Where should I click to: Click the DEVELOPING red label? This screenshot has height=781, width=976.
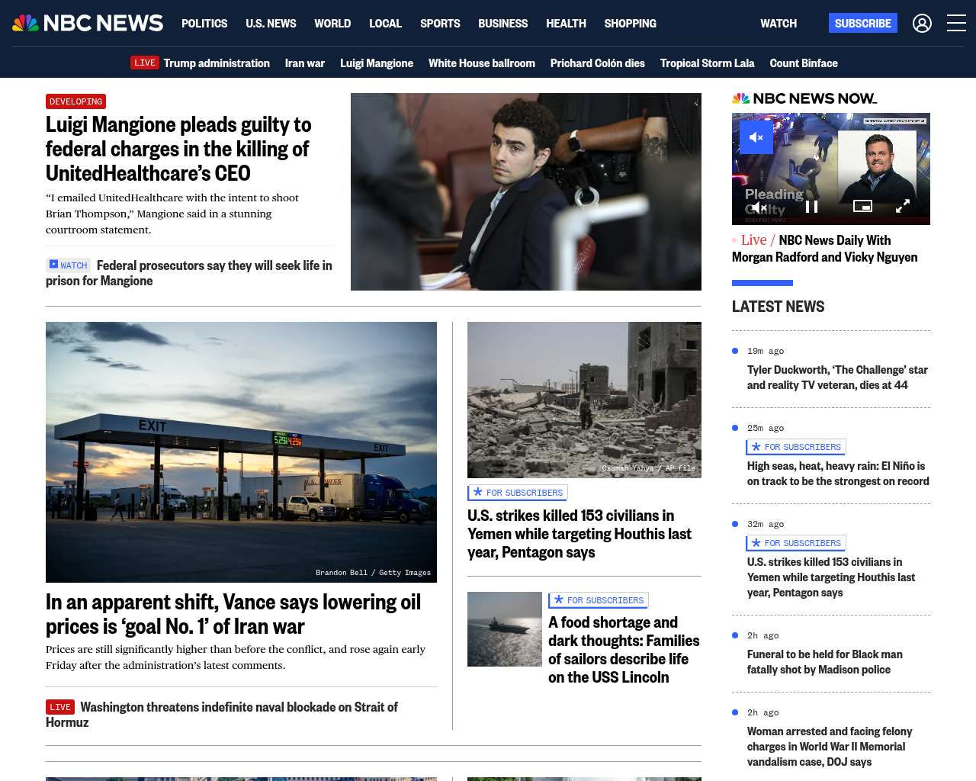coord(75,101)
